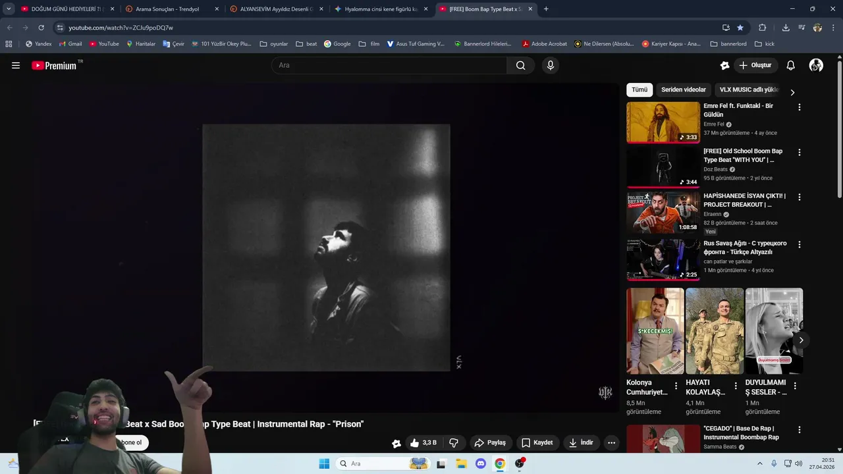Open the beat bookmarks folder
Screen dimensions: 843x474
tap(306, 44)
